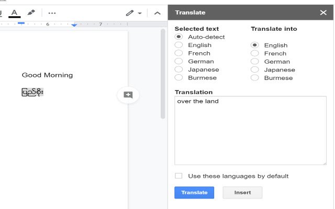Select Japanese under Selected text

[x=178, y=69]
